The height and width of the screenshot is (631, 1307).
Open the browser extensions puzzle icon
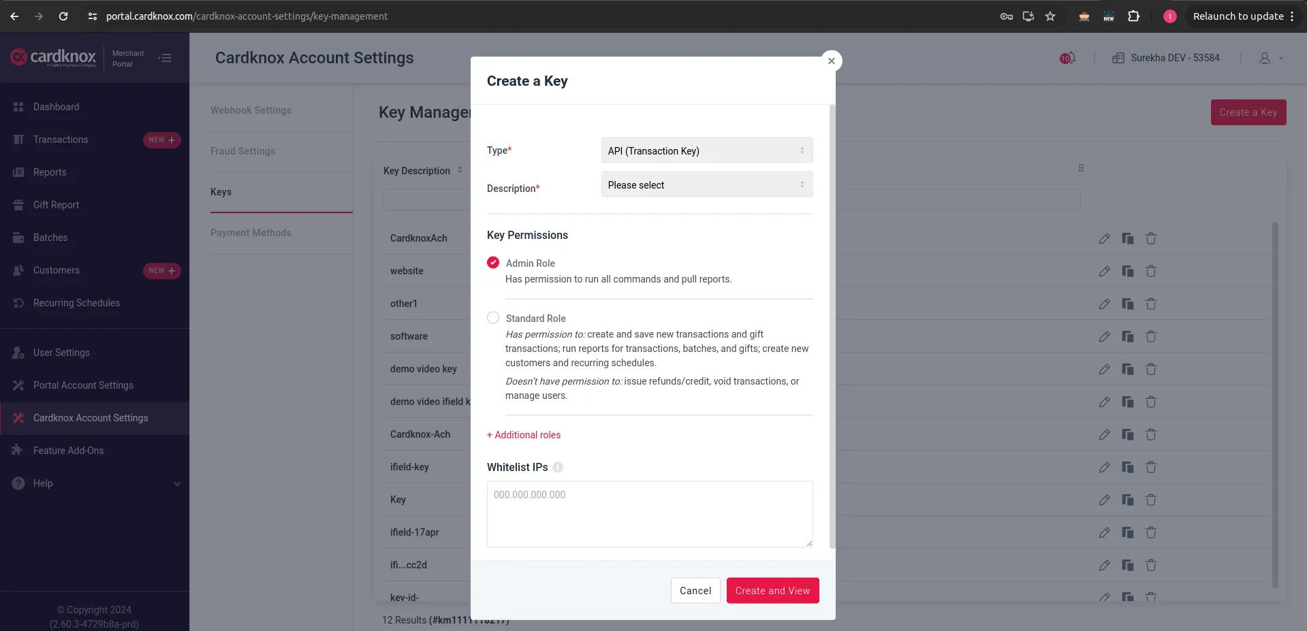[1133, 16]
